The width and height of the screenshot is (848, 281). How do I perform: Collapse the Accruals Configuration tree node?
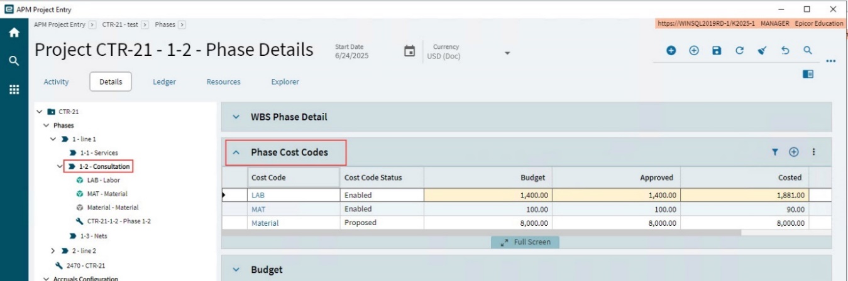[x=46, y=278]
